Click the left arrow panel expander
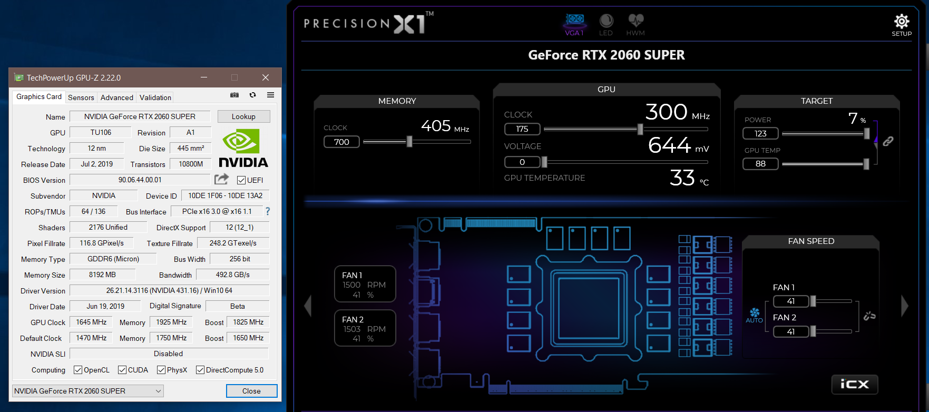 pyautogui.click(x=308, y=306)
